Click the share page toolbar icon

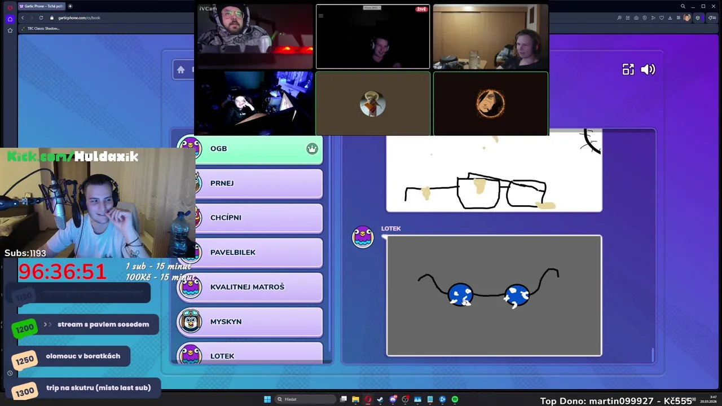pos(628,18)
